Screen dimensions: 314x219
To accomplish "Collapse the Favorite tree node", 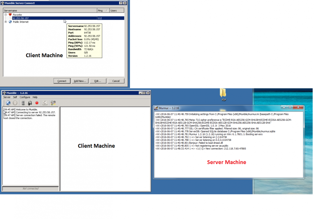I will (x=6, y=14).
